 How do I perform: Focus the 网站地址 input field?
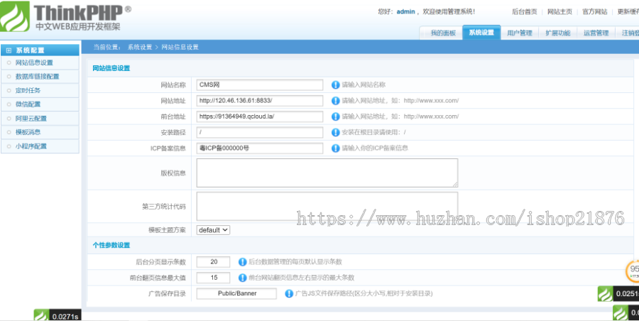(260, 101)
